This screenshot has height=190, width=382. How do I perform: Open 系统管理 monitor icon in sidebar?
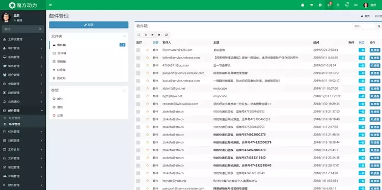[x=5, y=57]
